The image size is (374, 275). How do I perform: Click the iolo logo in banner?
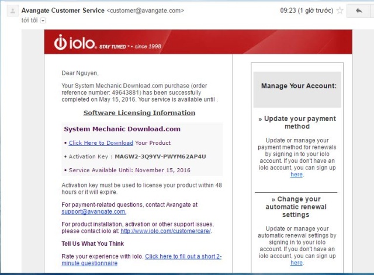click(75, 43)
